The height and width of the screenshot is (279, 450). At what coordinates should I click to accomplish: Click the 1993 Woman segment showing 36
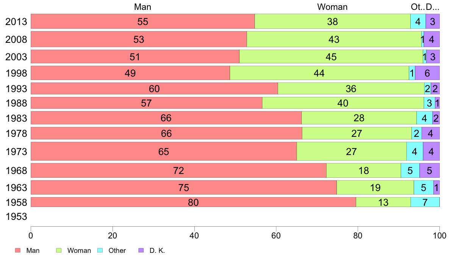(x=351, y=89)
